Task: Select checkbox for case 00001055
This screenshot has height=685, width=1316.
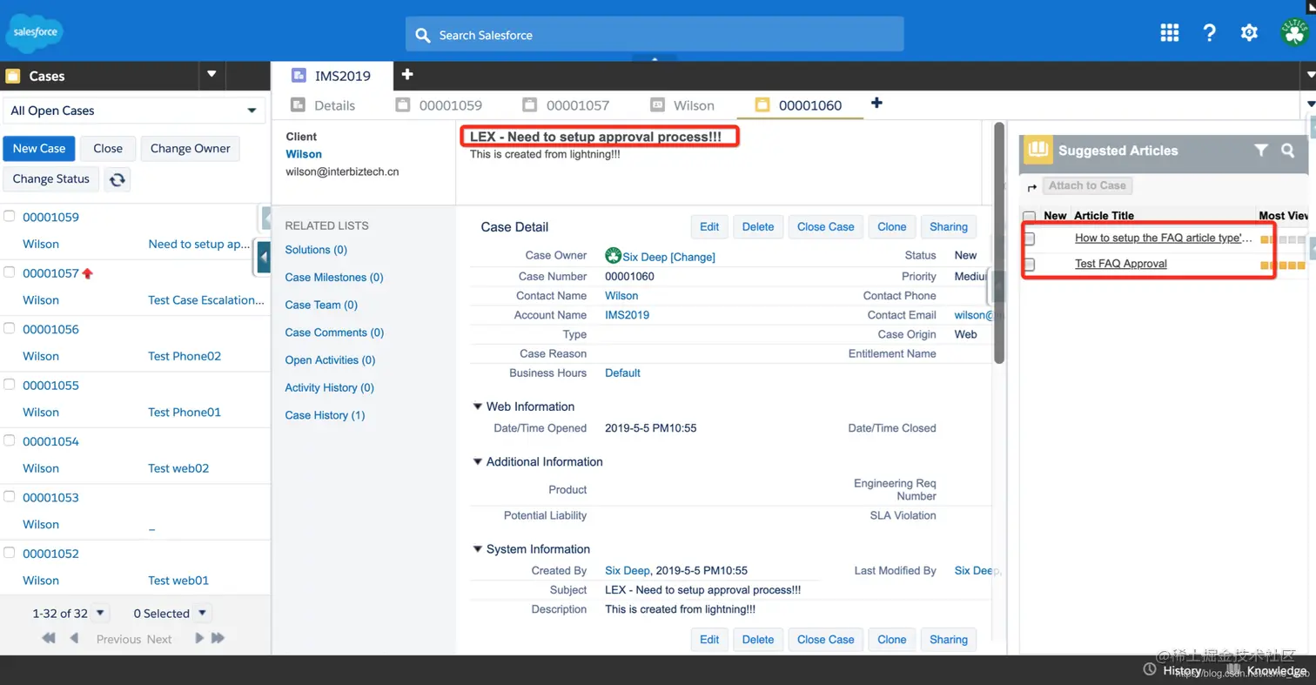Action: point(10,384)
